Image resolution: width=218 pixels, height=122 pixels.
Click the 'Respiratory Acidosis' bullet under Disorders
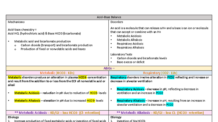130,44
